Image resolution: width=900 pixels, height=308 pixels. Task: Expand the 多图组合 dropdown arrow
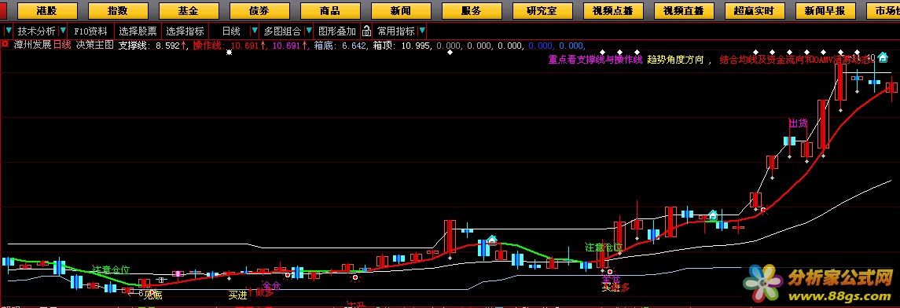click(309, 31)
